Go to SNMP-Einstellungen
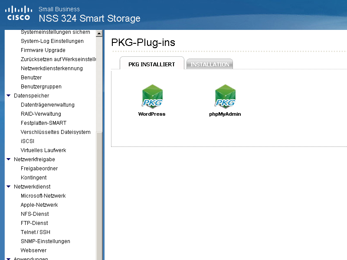The width and height of the screenshot is (347, 260). pyautogui.click(x=46, y=241)
